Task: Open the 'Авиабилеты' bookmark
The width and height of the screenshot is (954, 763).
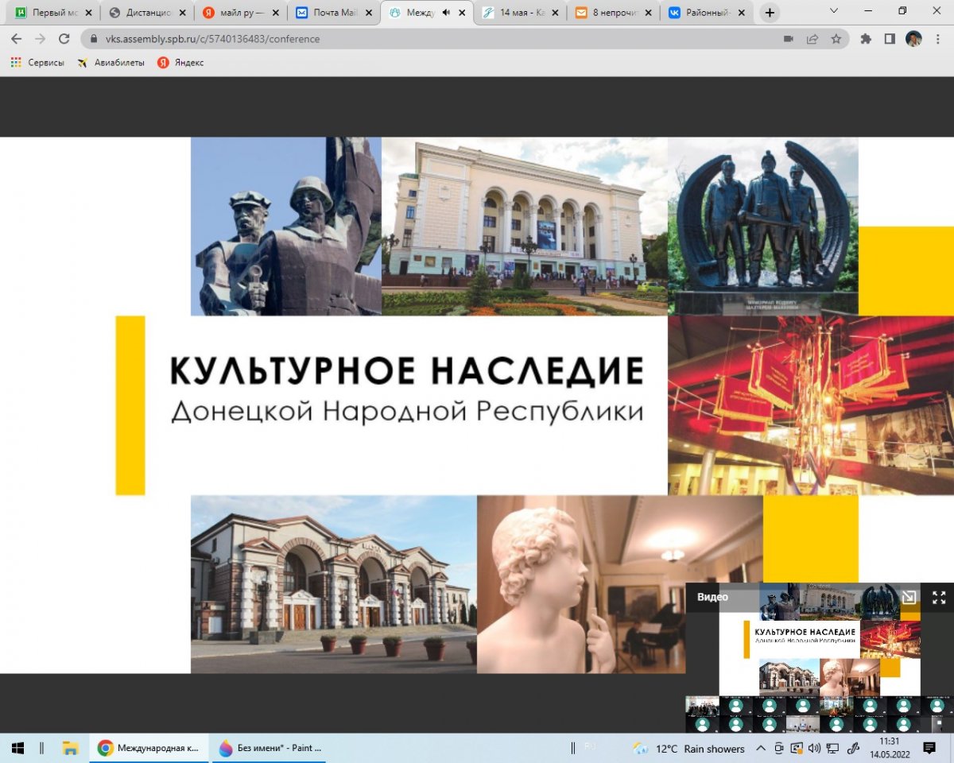Action: coord(111,63)
